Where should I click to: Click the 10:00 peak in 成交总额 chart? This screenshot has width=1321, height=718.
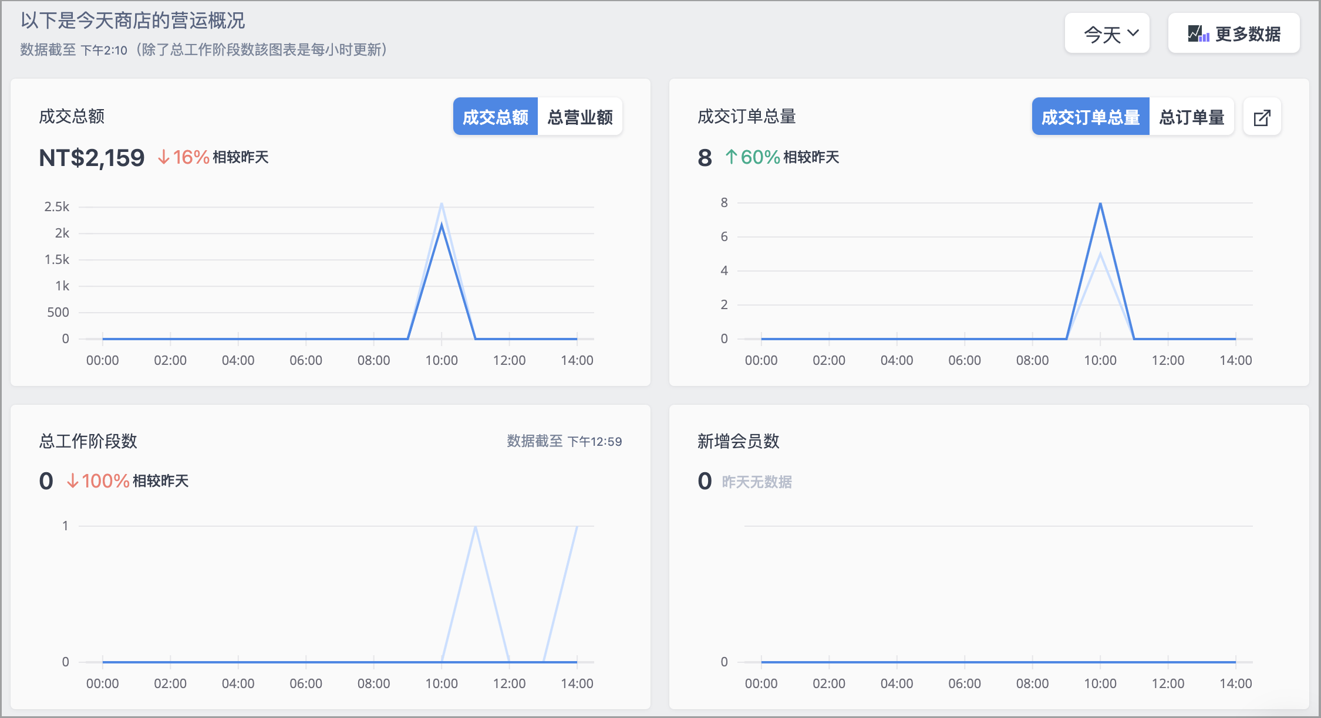pyautogui.click(x=442, y=225)
